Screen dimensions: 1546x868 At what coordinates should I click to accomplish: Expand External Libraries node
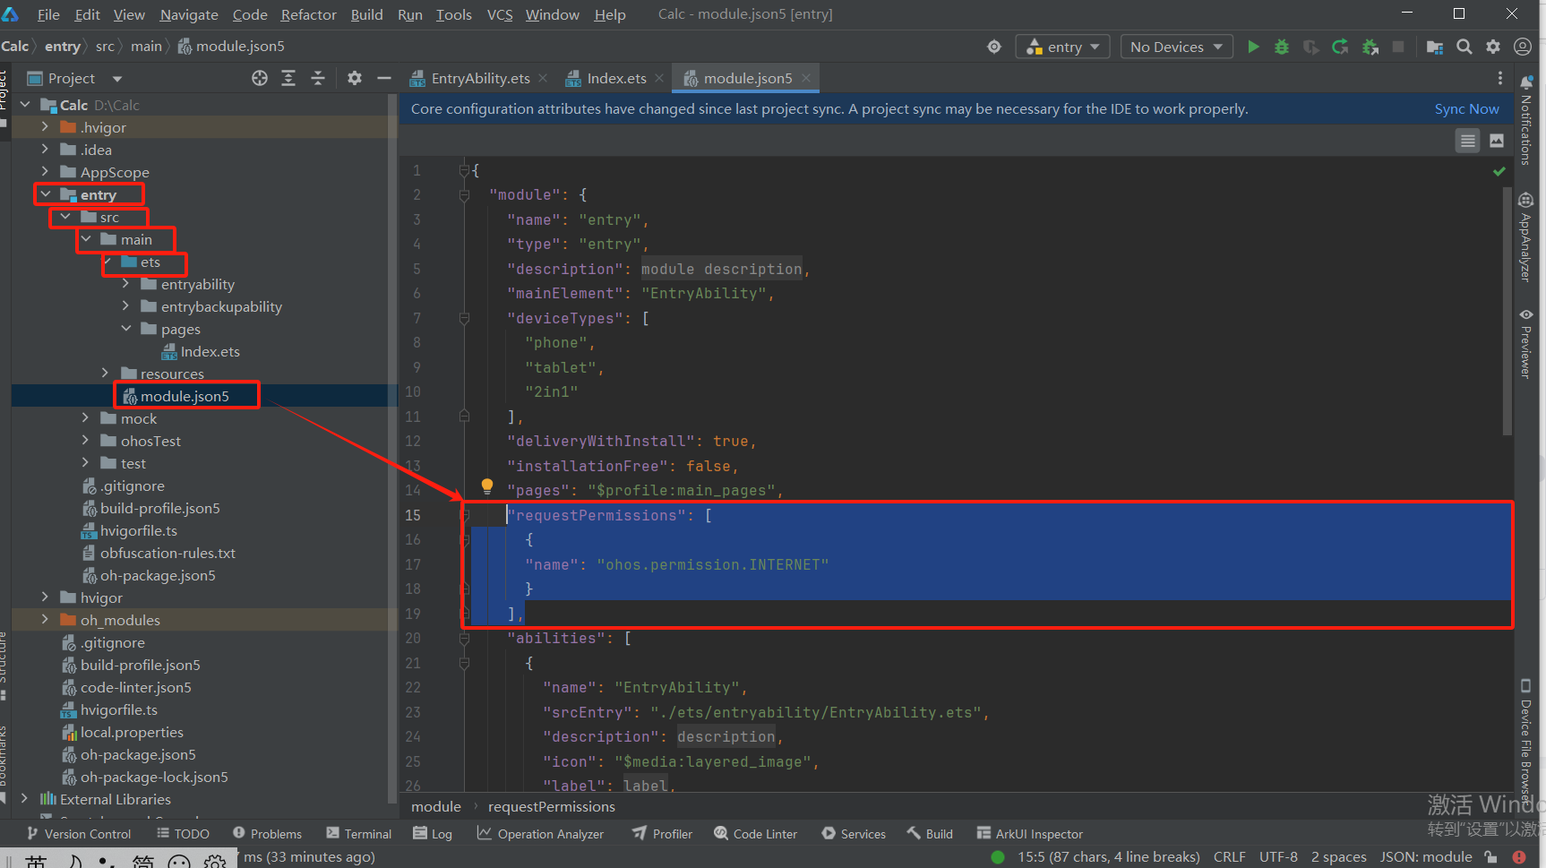[24, 799]
